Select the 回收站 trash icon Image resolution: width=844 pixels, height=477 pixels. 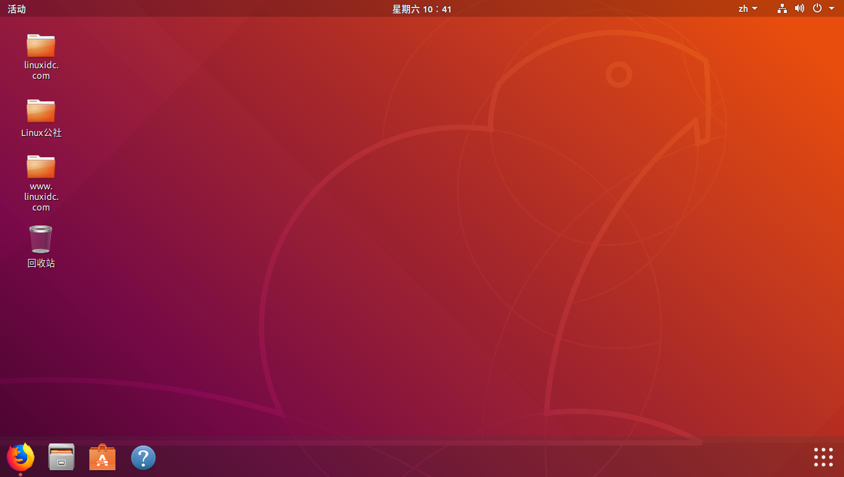[41, 239]
